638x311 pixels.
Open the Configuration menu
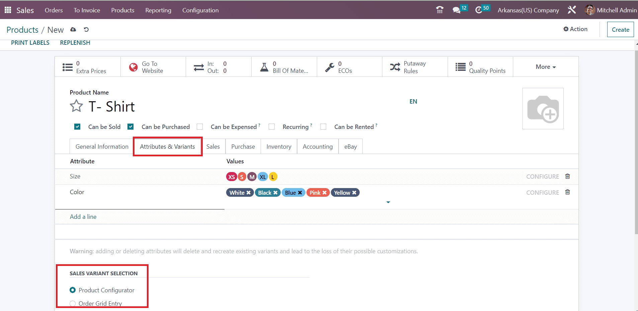pyautogui.click(x=200, y=10)
